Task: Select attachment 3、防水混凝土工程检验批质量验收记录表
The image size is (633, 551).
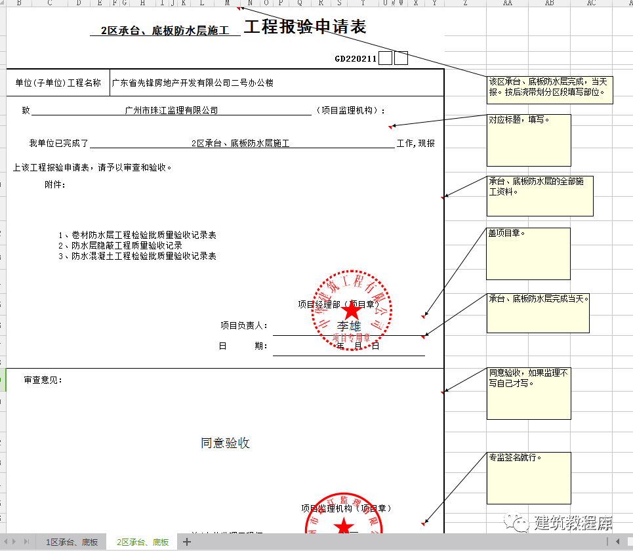Action: [137, 256]
